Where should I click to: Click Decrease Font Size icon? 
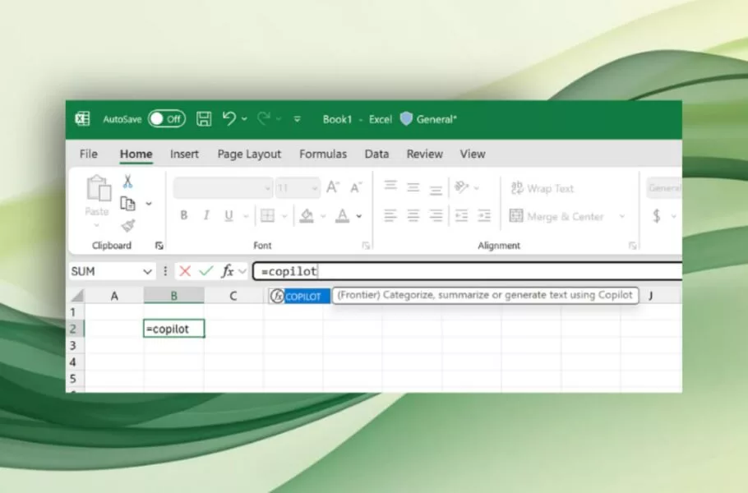tap(356, 187)
